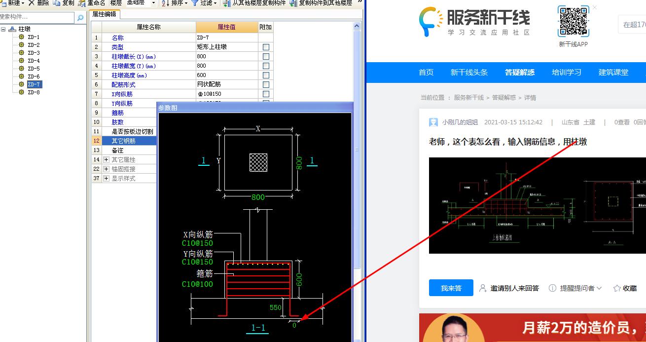
Task: Click the 重命名 (Rename) toolbar icon
Action: click(82, 3)
